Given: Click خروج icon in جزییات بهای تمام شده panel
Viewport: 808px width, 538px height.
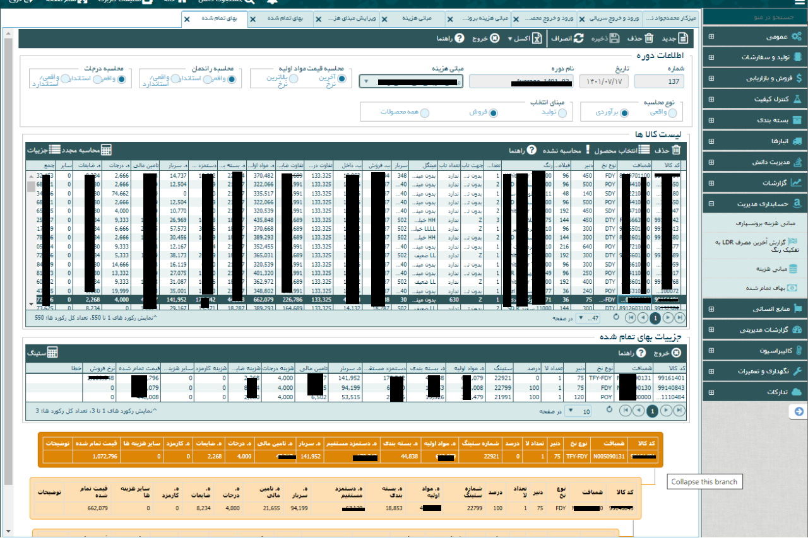Looking at the screenshot, I should point(677,353).
